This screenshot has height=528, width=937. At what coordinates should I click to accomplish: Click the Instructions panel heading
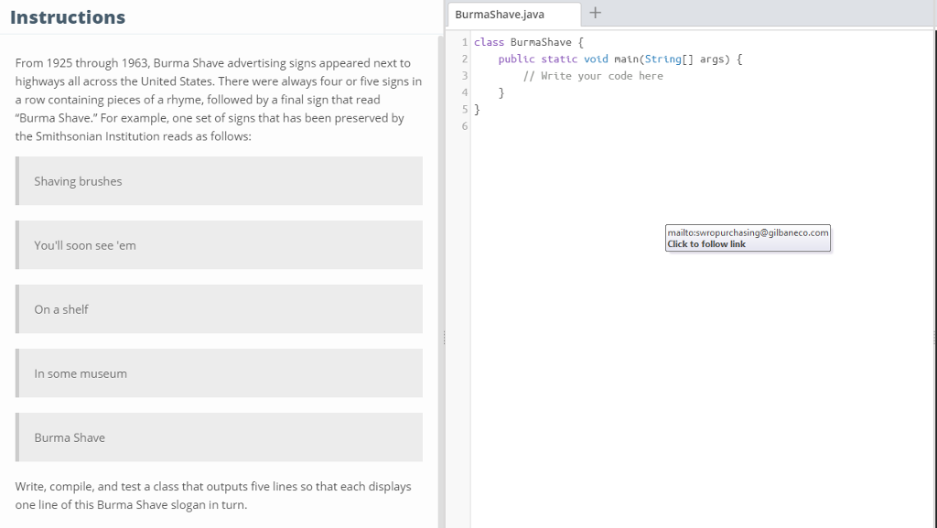point(69,17)
